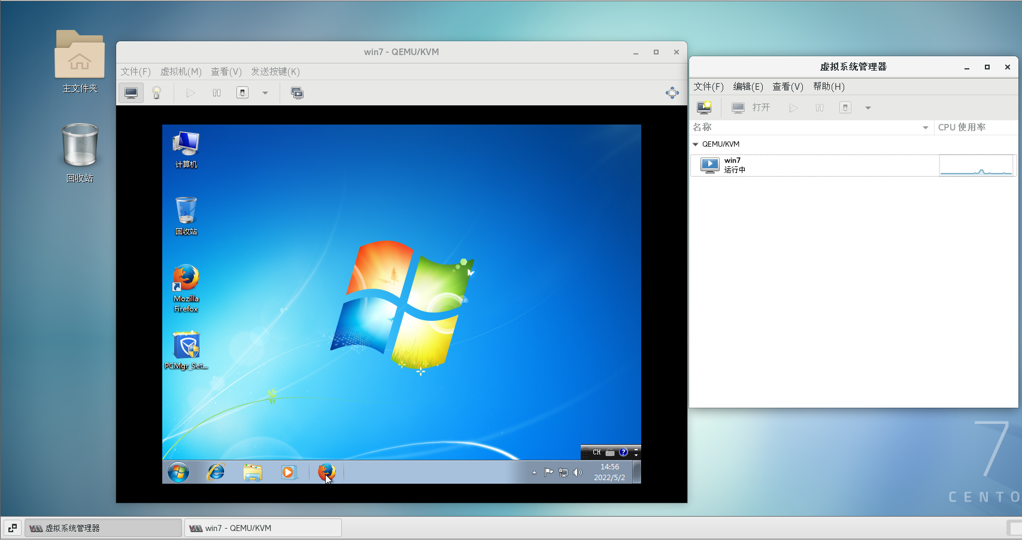Click run icon in 虚拟系统管理器 toolbar
Screen dimensions: 1022x540
[x=793, y=108]
